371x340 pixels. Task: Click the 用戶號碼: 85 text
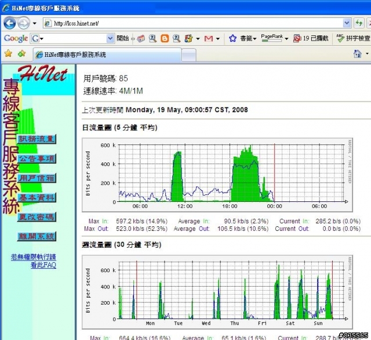point(106,78)
